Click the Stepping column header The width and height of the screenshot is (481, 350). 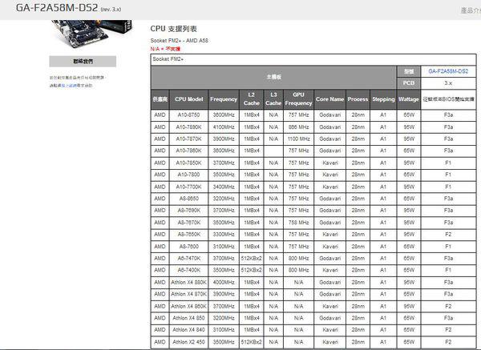(x=383, y=99)
